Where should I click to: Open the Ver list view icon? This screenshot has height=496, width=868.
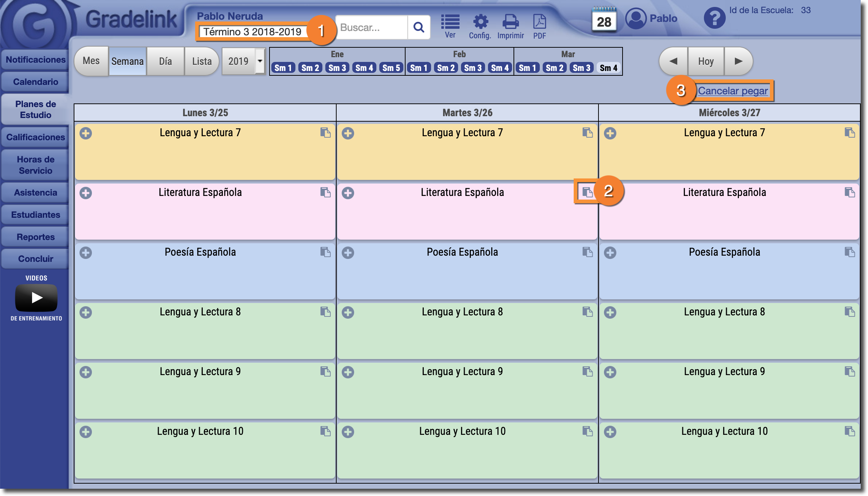pyautogui.click(x=450, y=23)
